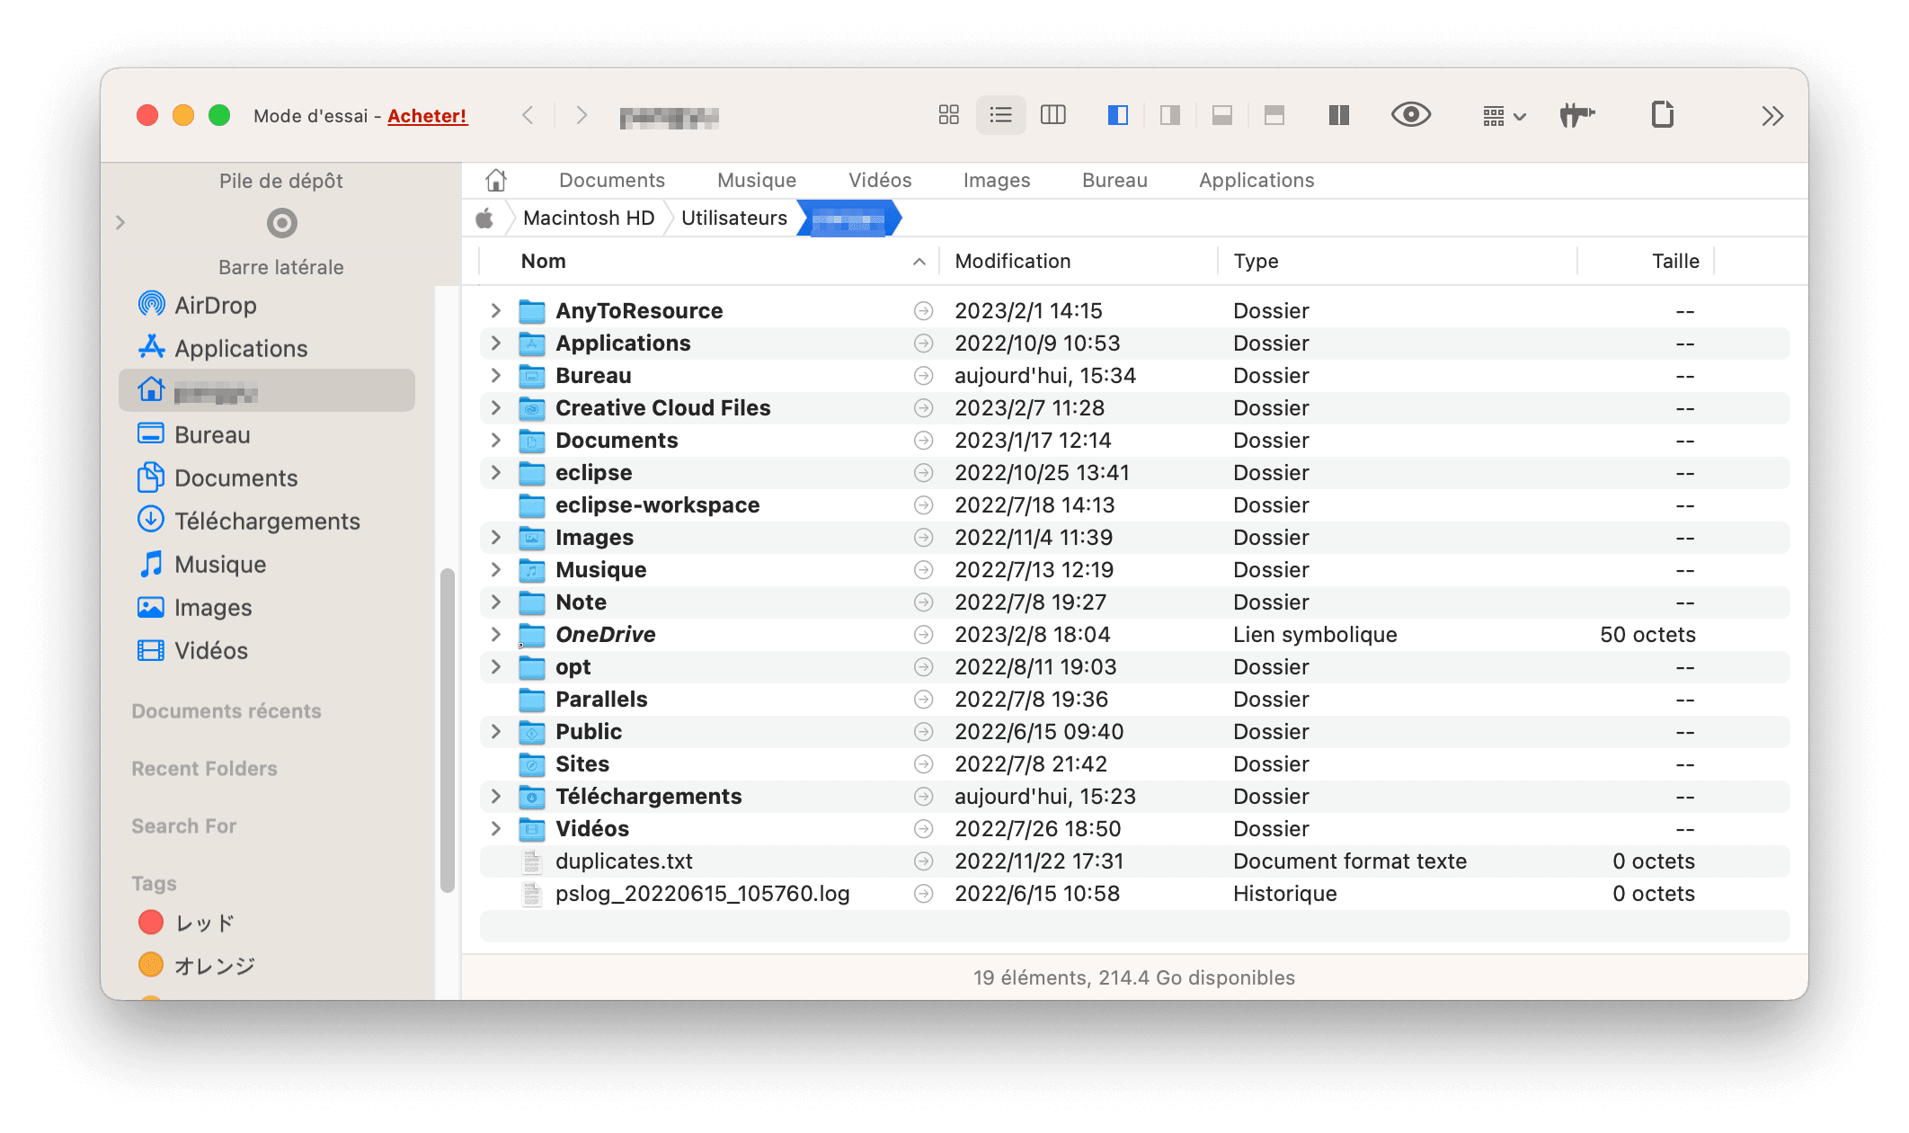Select the orange tag swatch
Screen dimensions: 1909x1133
[150, 964]
